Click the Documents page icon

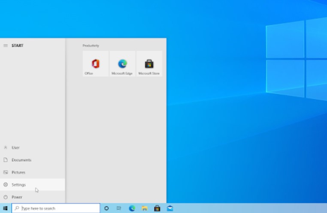click(6, 160)
